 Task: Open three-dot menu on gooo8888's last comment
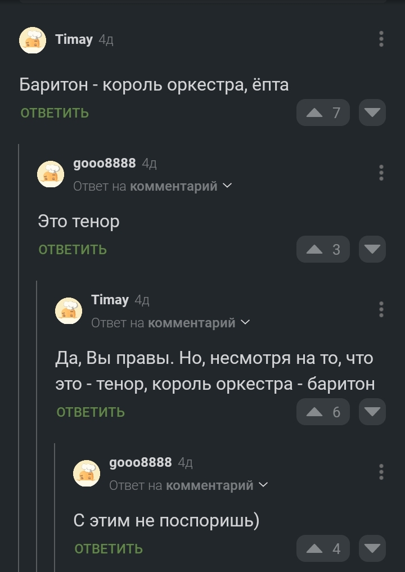tap(381, 471)
